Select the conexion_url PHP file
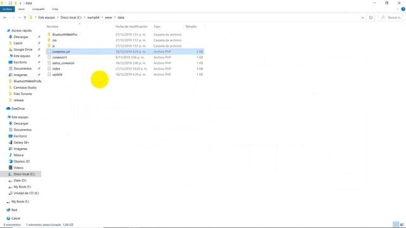This screenshot has height=228, width=406. (x=125, y=52)
